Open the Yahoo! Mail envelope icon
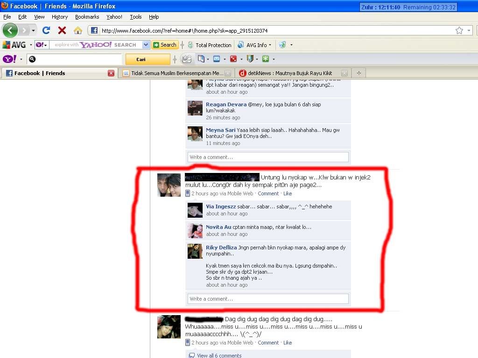Image resolution: width=478 pixels, height=358 pixels. (217, 59)
